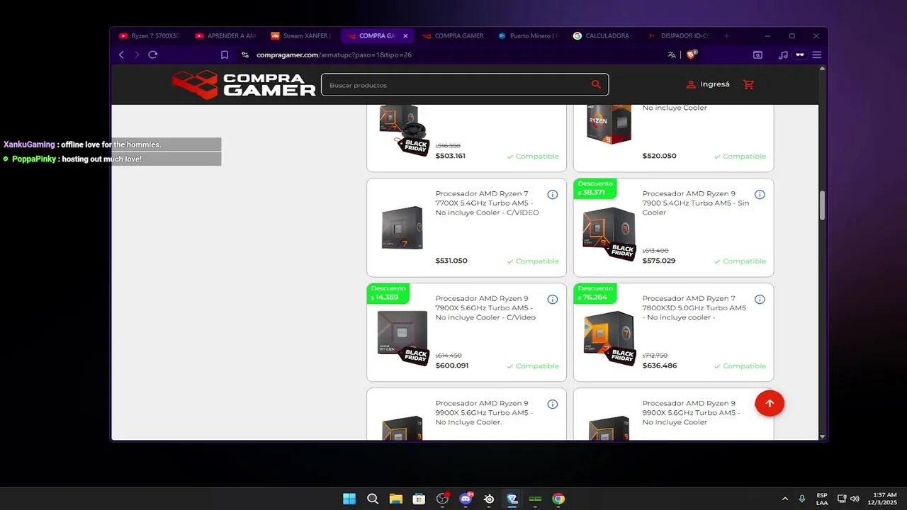The image size is (907, 510).
Task: Click the page vertical scrollbar thumb
Action: pyautogui.click(x=822, y=205)
